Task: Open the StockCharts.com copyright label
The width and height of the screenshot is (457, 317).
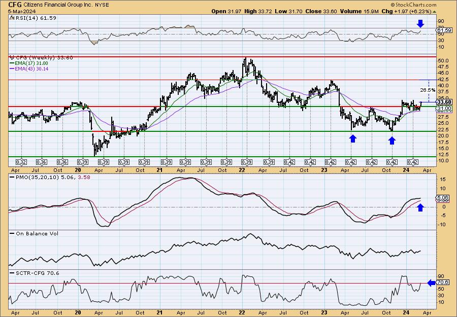Action: point(413,5)
